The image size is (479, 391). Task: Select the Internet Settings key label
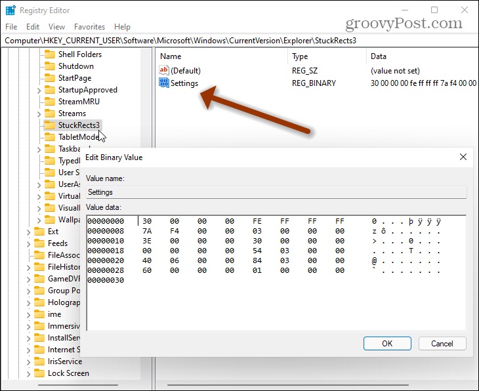coord(64,350)
